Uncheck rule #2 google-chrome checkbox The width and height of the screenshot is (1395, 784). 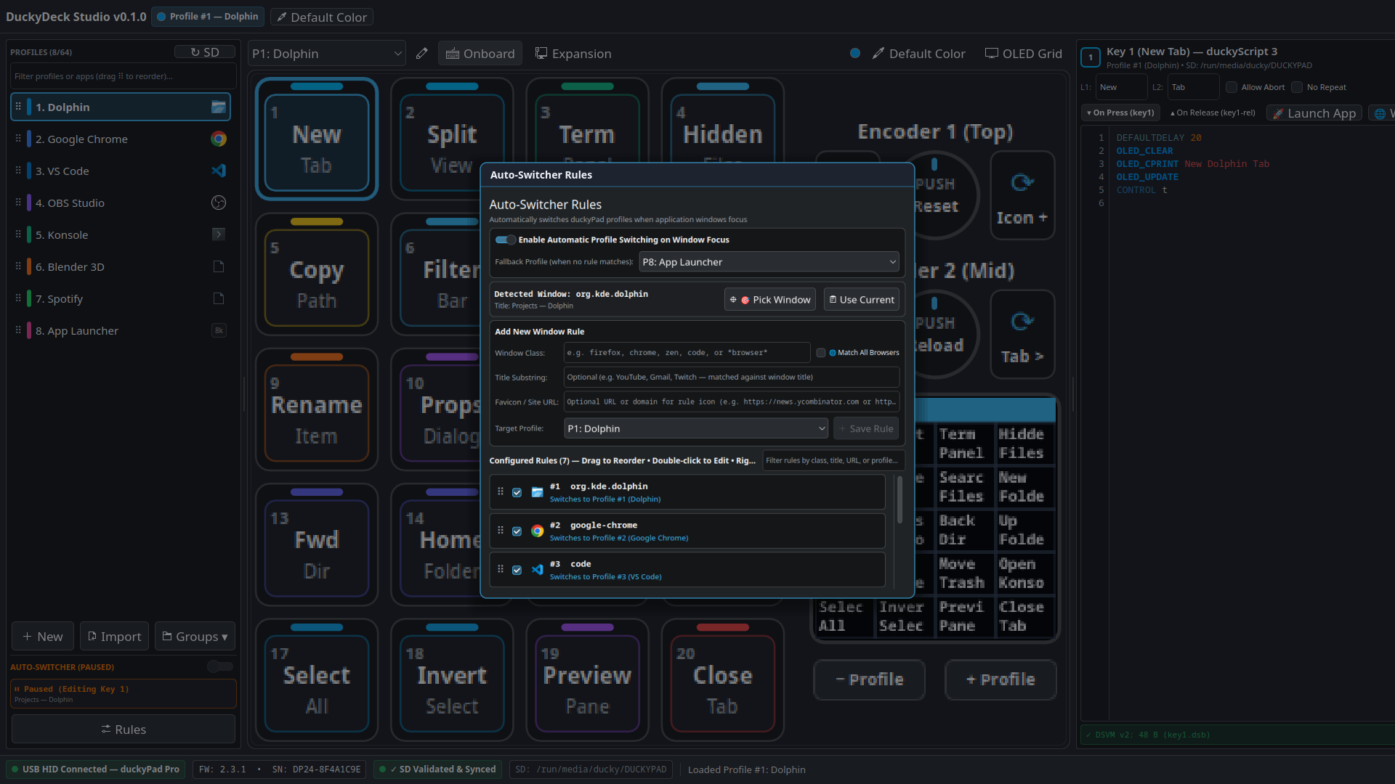(517, 531)
